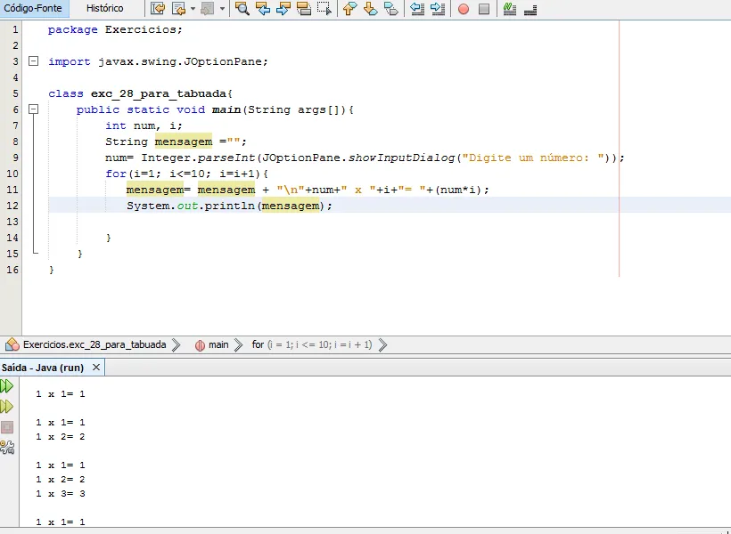Open the back-navigation dropdown arrow
731x534 pixels.
coord(193,9)
